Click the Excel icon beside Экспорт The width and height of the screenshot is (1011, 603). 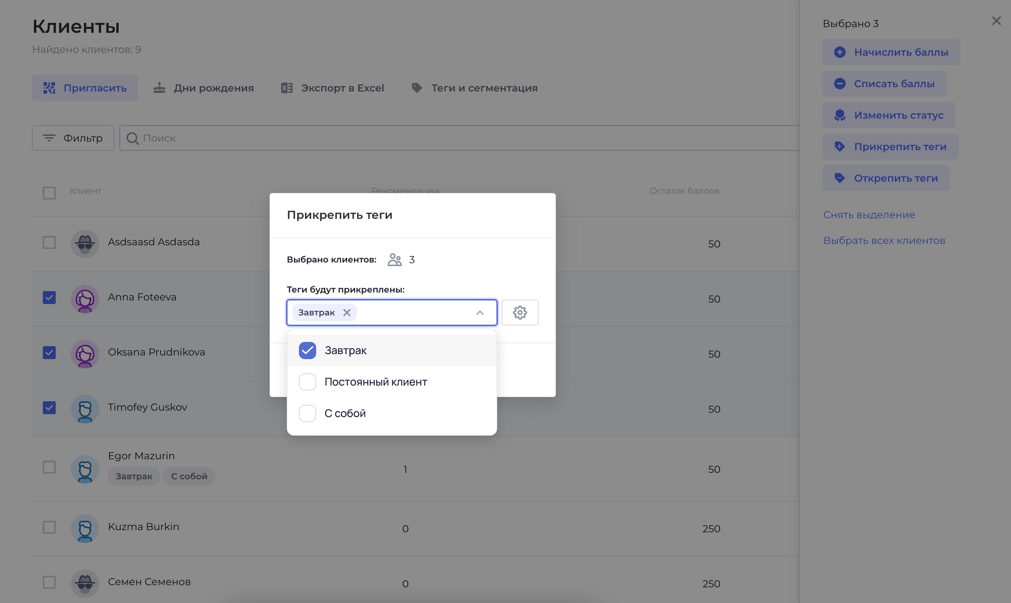coord(287,88)
